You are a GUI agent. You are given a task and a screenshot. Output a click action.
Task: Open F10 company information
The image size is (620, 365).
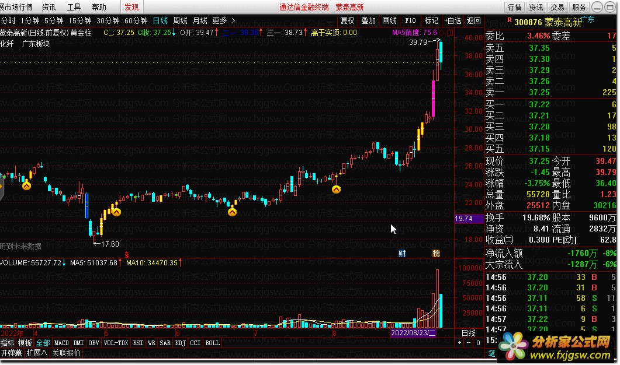coord(410,20)
